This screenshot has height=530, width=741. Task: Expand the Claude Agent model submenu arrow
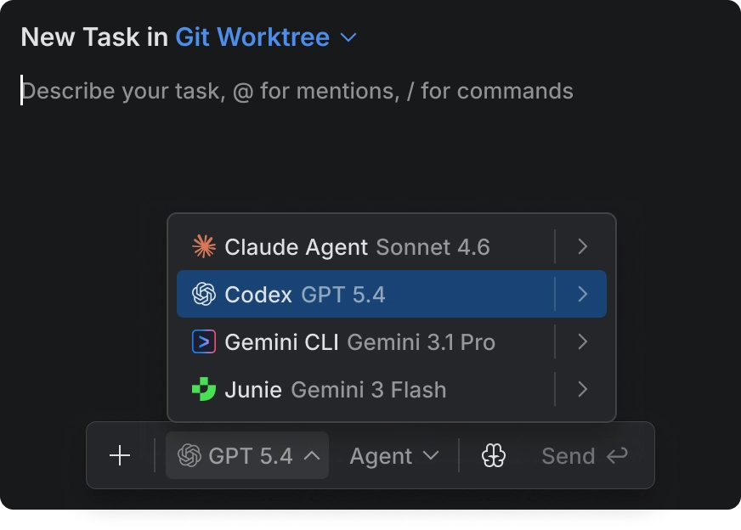pos(582,246)
